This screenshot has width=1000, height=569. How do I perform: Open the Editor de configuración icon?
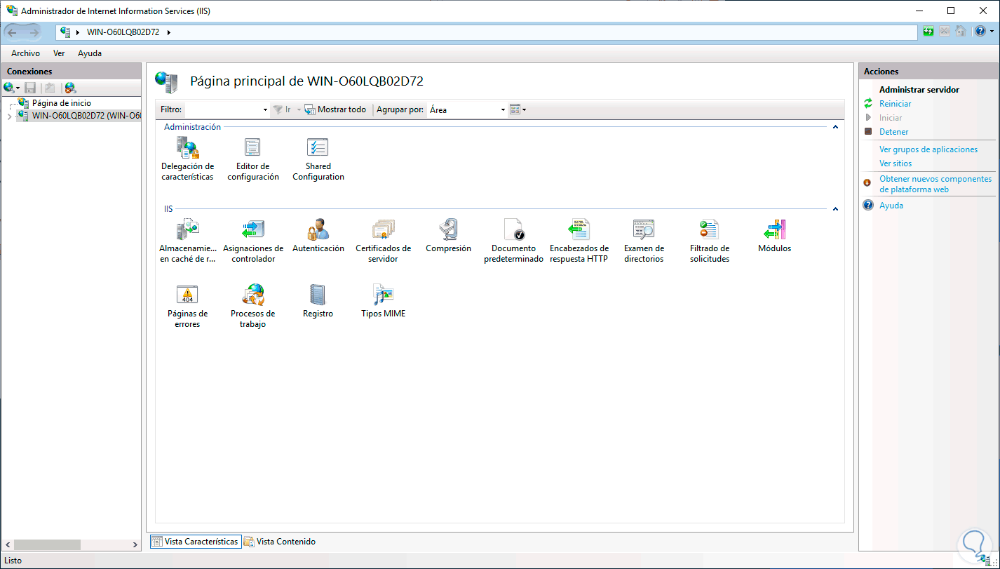click(253, 159)
